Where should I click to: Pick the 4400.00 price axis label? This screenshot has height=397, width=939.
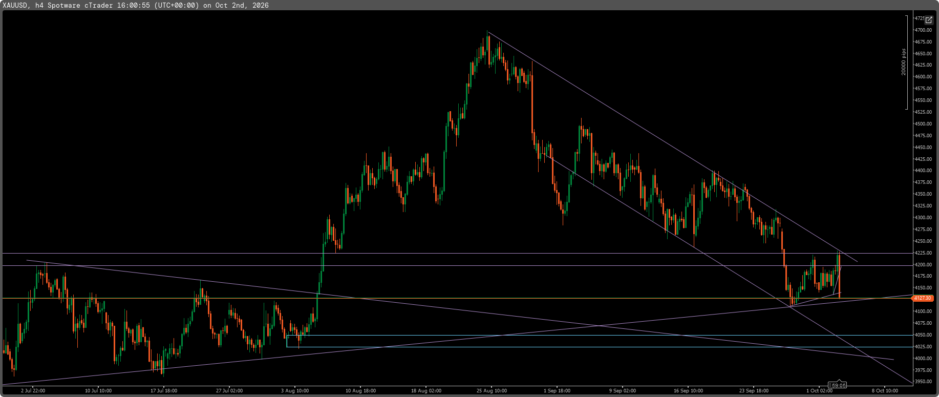pos(923,171)
